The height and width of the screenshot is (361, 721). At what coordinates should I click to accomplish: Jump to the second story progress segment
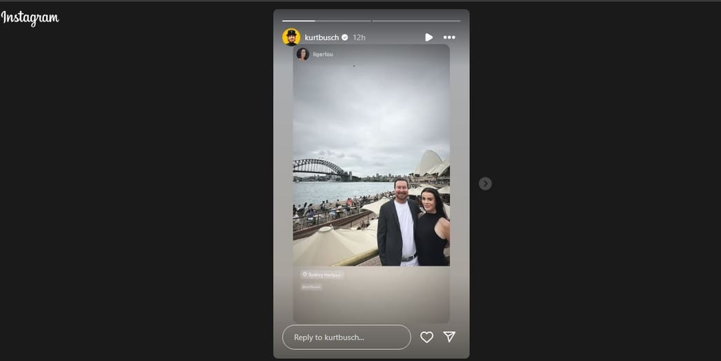(416, 21)
